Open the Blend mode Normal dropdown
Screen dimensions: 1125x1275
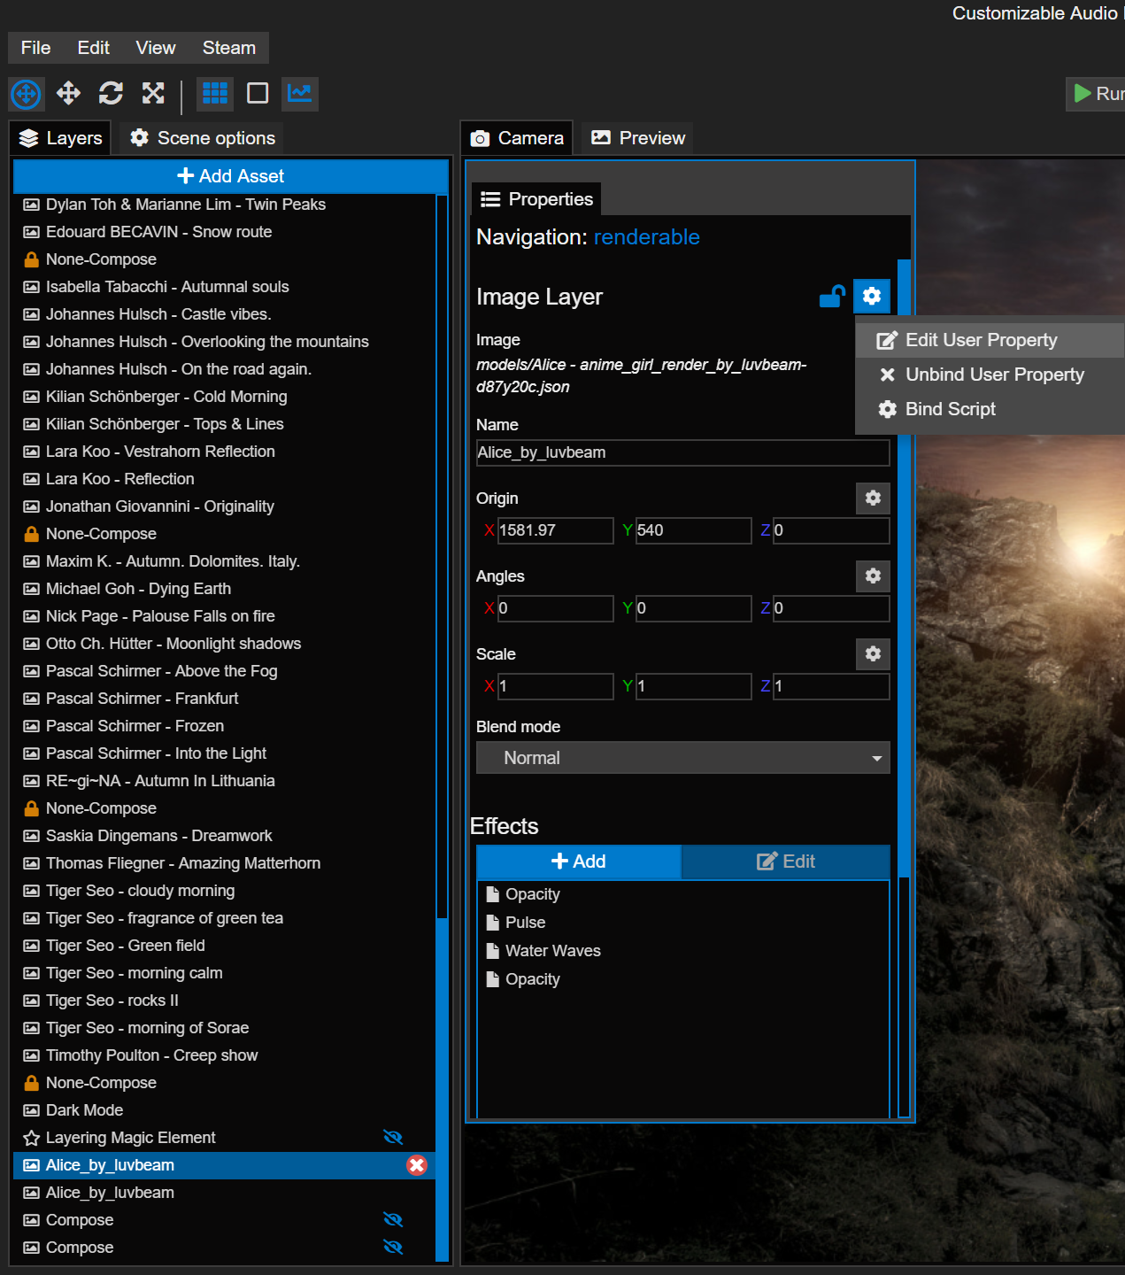click(x=682, y=758)
